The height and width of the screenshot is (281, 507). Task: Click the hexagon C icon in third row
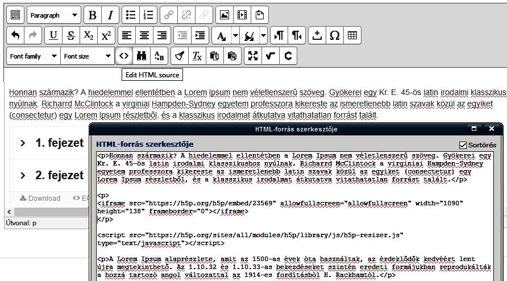coord(288,56)
